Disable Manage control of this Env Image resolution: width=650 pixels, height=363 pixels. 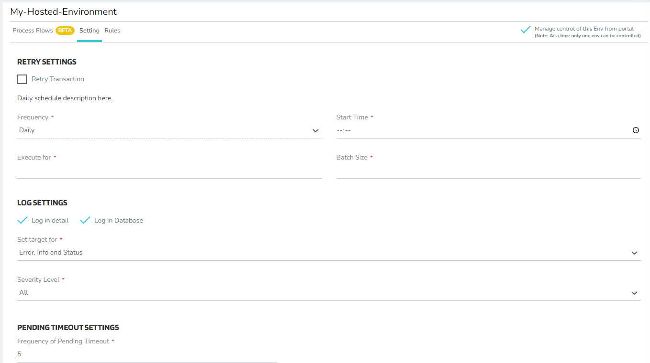(x=525, y=30)
